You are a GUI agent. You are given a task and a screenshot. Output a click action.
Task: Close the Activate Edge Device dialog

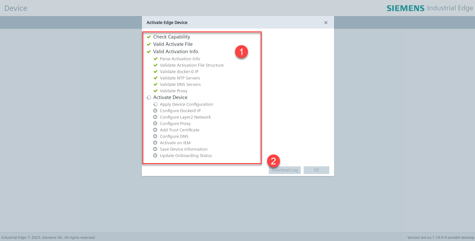[326, 22]
